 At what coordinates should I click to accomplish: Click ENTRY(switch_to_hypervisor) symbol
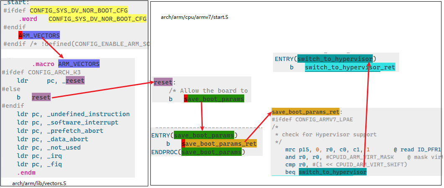(x=335, y=59)
